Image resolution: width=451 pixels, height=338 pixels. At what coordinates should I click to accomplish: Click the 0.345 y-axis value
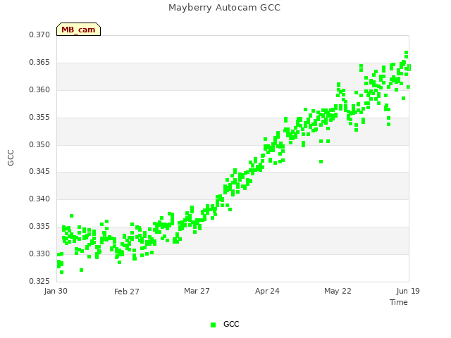tap(39, 172)
